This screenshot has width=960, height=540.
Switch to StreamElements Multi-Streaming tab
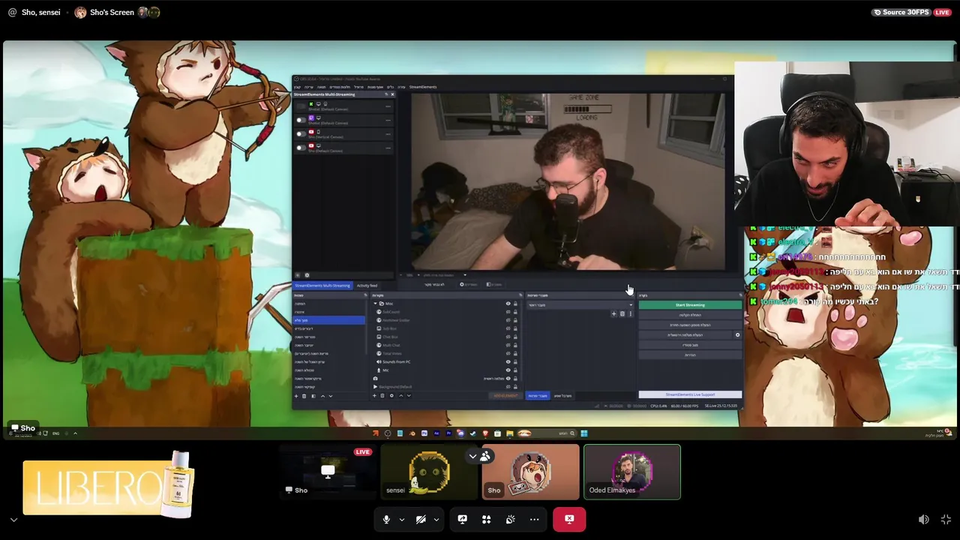[x=322, y=286]
